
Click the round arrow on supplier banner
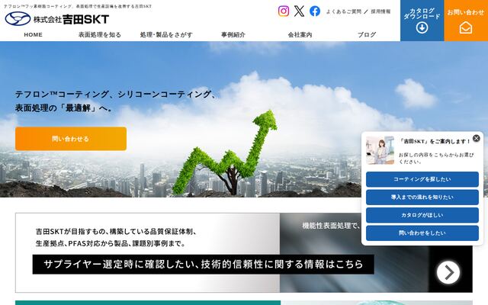point(448,273)
